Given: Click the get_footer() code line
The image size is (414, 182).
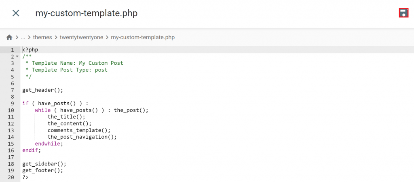Looking at the screenshot, I should 42,170.
